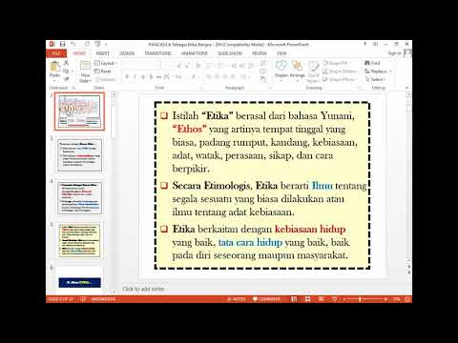Select the first slide thumbnail with ethos word cloud

(x=79, y=111)
